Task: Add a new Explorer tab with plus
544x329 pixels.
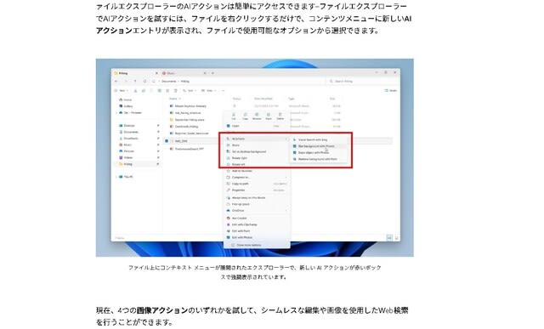Action: point(212,73)
